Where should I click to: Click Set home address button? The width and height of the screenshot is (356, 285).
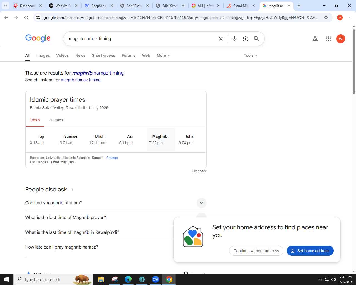310,251
